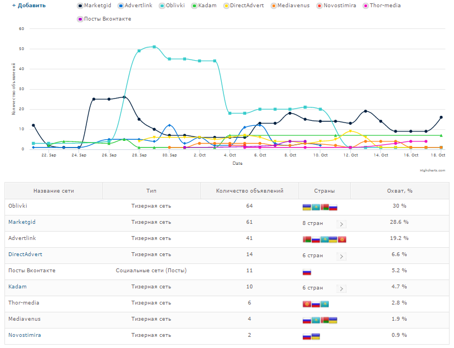454x348 pixels.
Task: Open the Novostimira network link
Action: [x=25, y=335]
